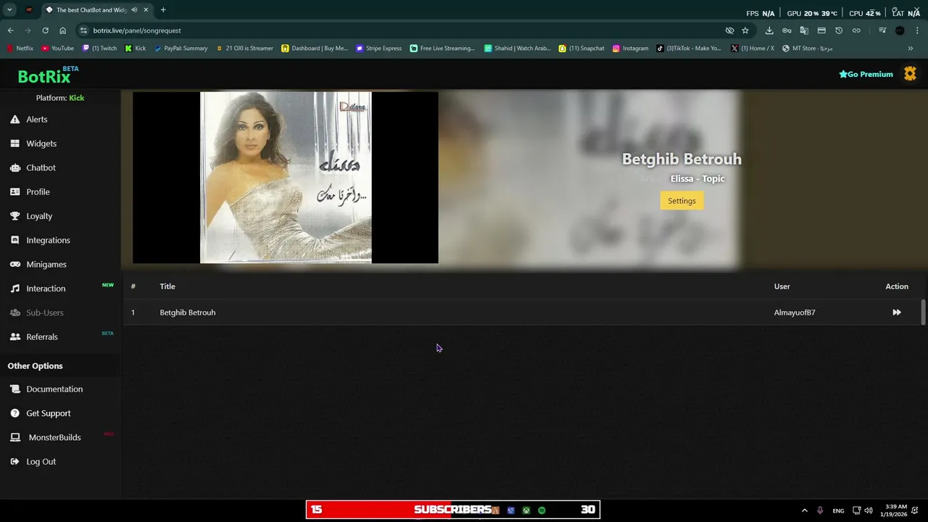Open the tab search dropdown arrow
Screen dimensions: 928x522
[9, 10]
